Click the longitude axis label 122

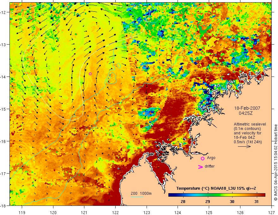[x=115, y=212]
